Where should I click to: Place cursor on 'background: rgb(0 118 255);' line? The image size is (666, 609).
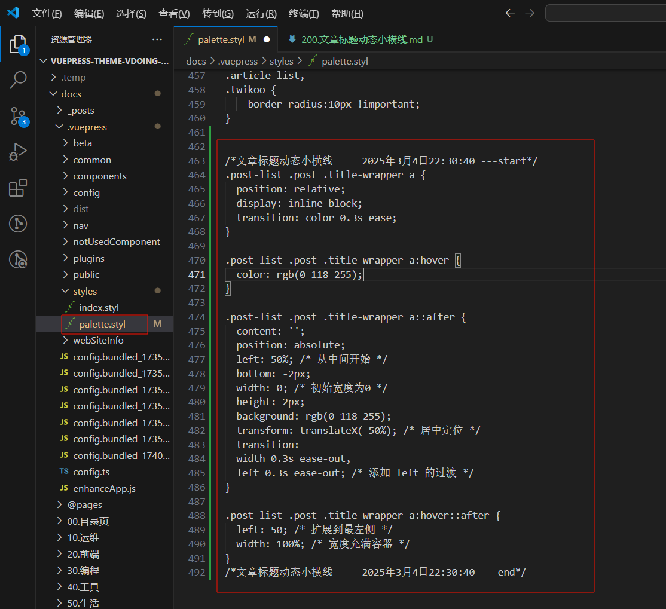pos(313,416)
